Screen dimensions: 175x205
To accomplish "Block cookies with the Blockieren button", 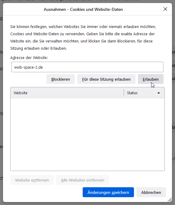I will 61,79.
